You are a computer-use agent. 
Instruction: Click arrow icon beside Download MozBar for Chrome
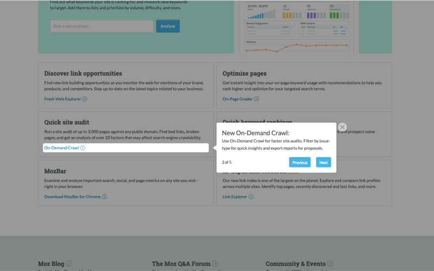pyautogui.click(x=104, y=197)
